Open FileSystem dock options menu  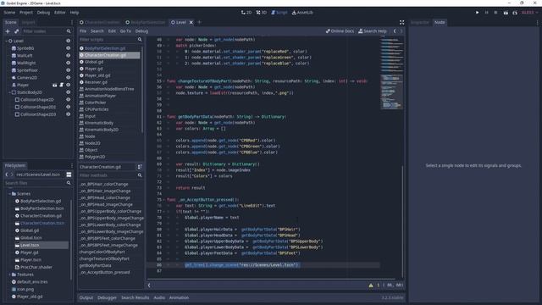point(71,166)
